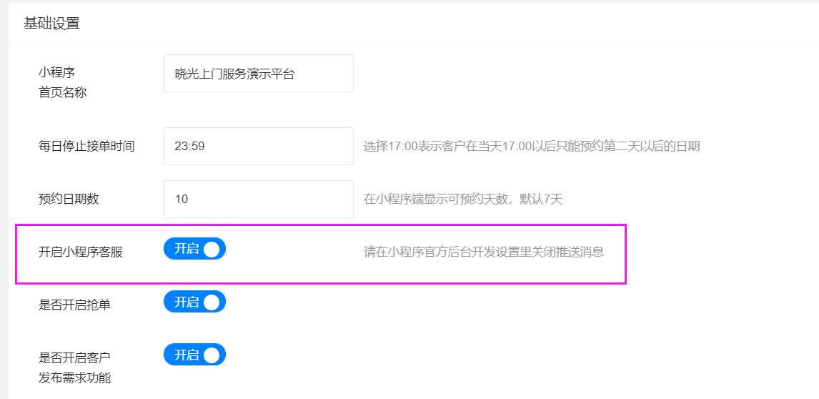
Task: Disable the 开启小程序客服 switch
Action: point(194,249)
